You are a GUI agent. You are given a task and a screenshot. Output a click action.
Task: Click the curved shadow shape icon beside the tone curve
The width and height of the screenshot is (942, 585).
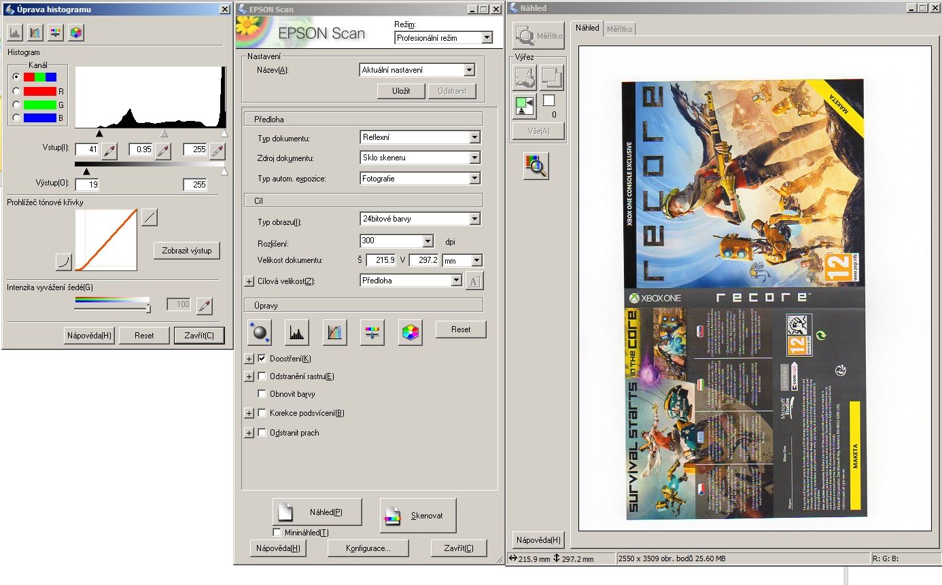(x=64, y=262)
